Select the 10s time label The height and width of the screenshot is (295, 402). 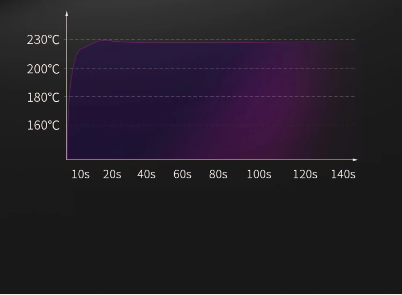[80, 175]
